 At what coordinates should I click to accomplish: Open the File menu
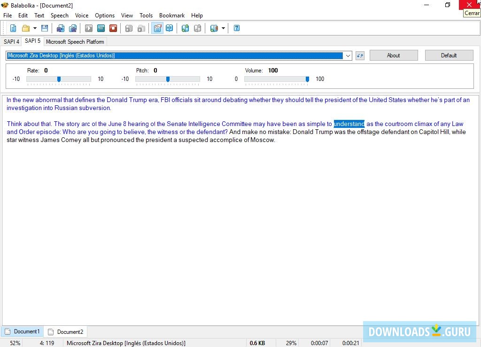tap(8, 16)
